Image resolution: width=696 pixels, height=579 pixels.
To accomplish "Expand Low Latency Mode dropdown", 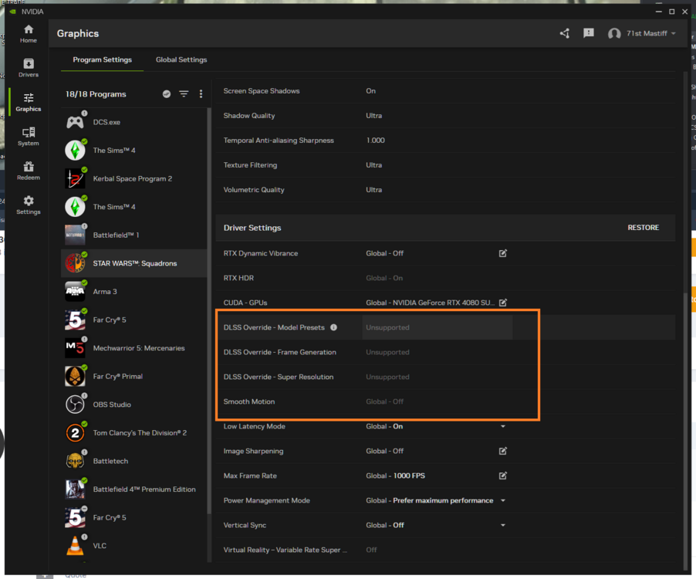I will click(502, 426).
